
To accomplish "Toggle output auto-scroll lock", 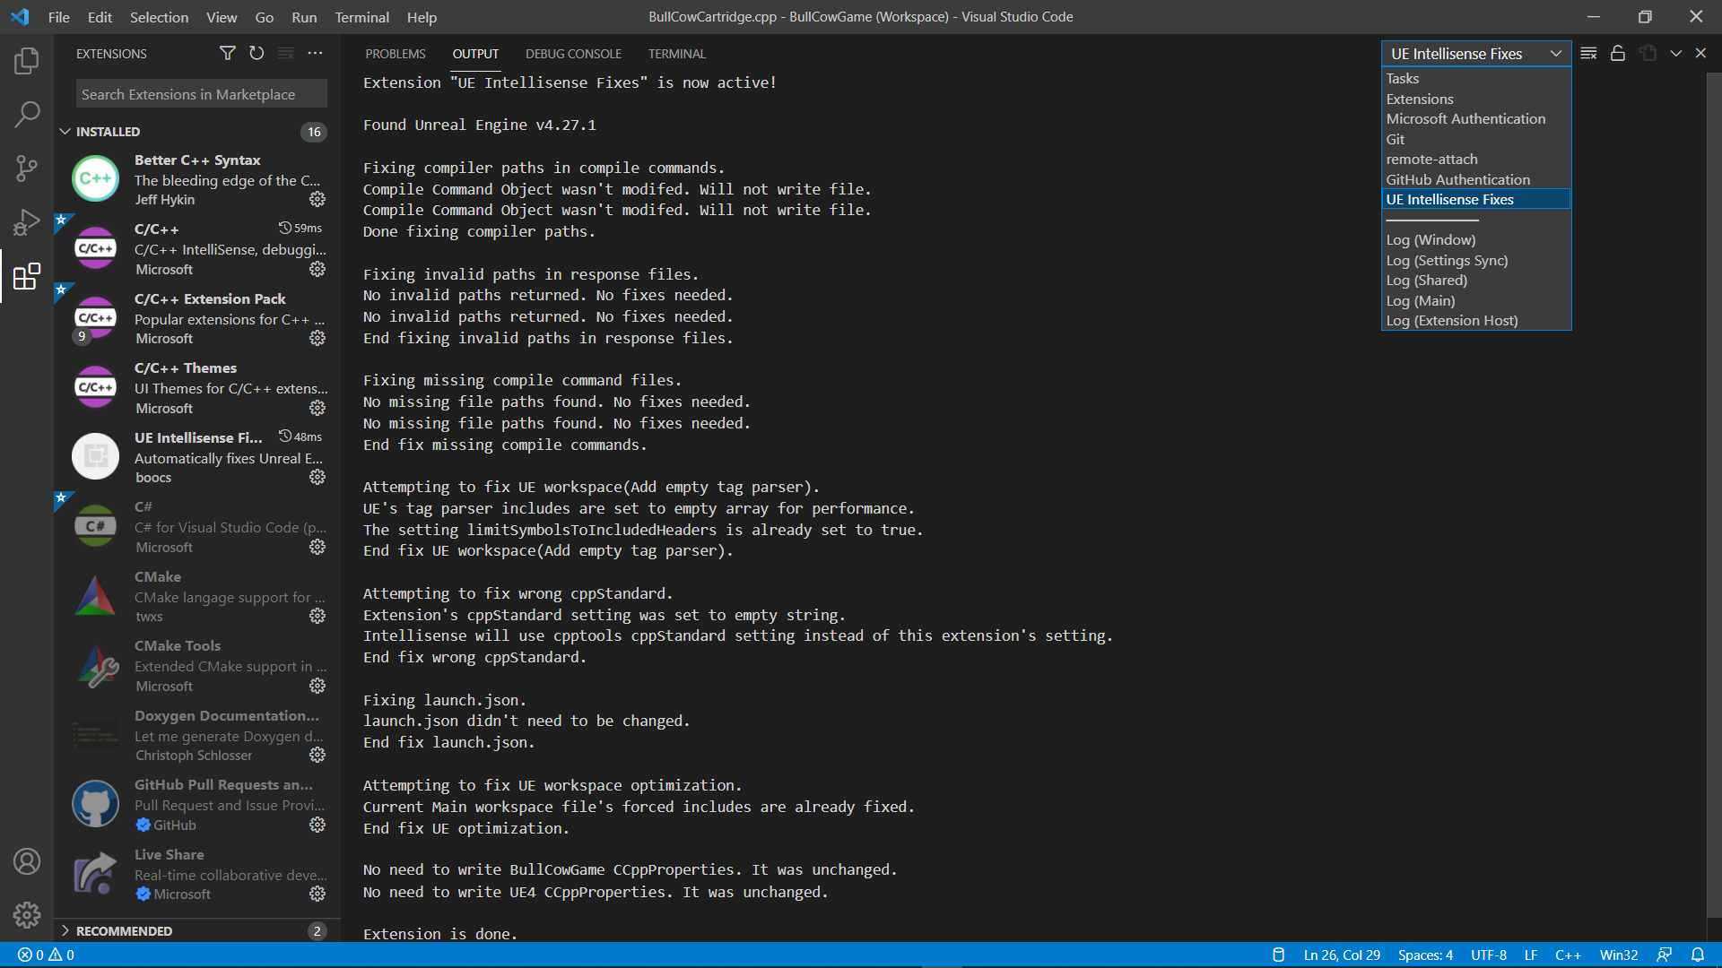I will tap(1618, 54).
